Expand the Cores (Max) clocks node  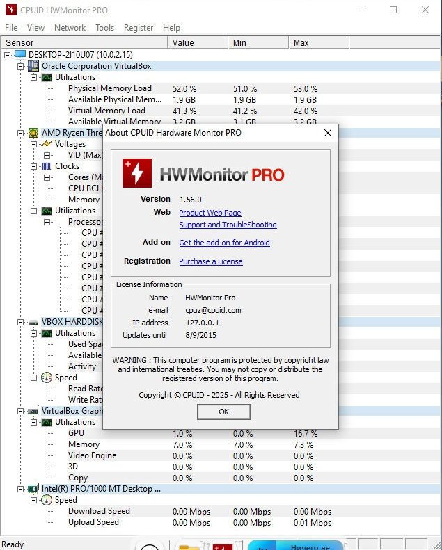pyautogui.click(x=47, y=177)
